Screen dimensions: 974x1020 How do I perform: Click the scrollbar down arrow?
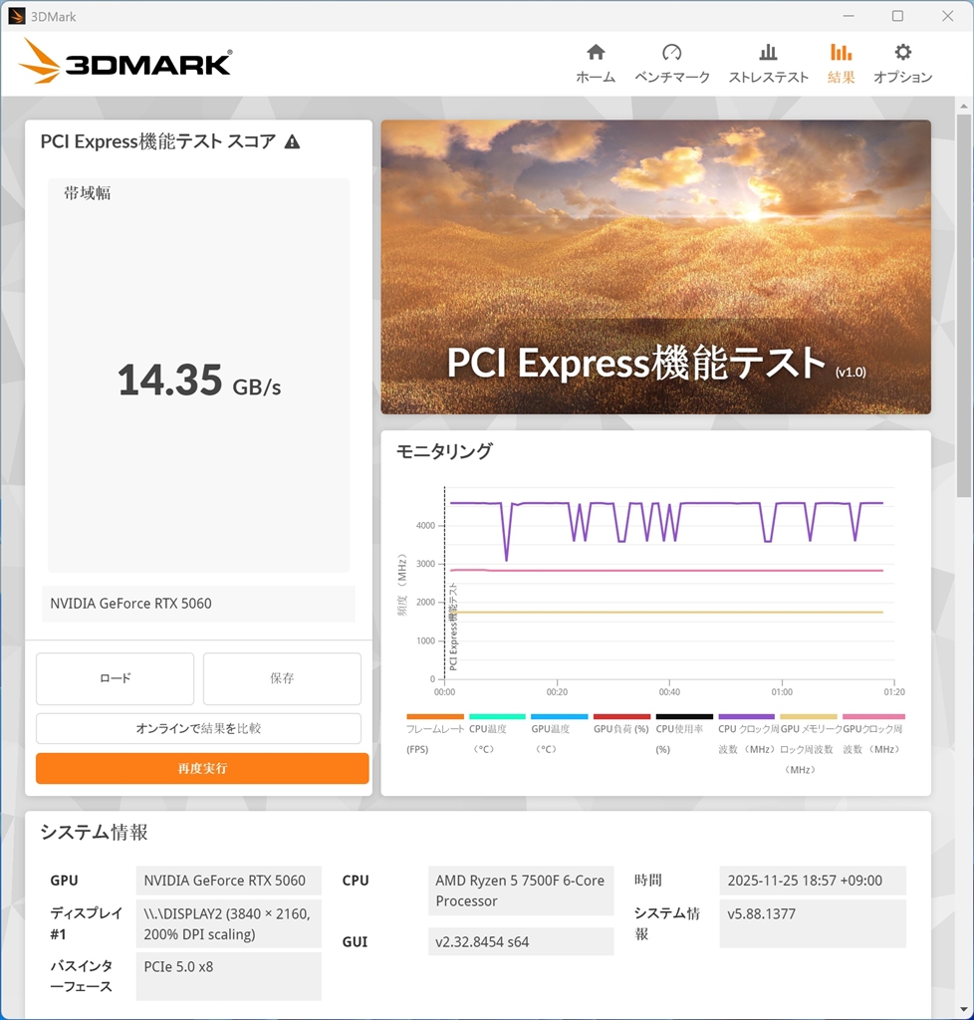[964, 1010]
